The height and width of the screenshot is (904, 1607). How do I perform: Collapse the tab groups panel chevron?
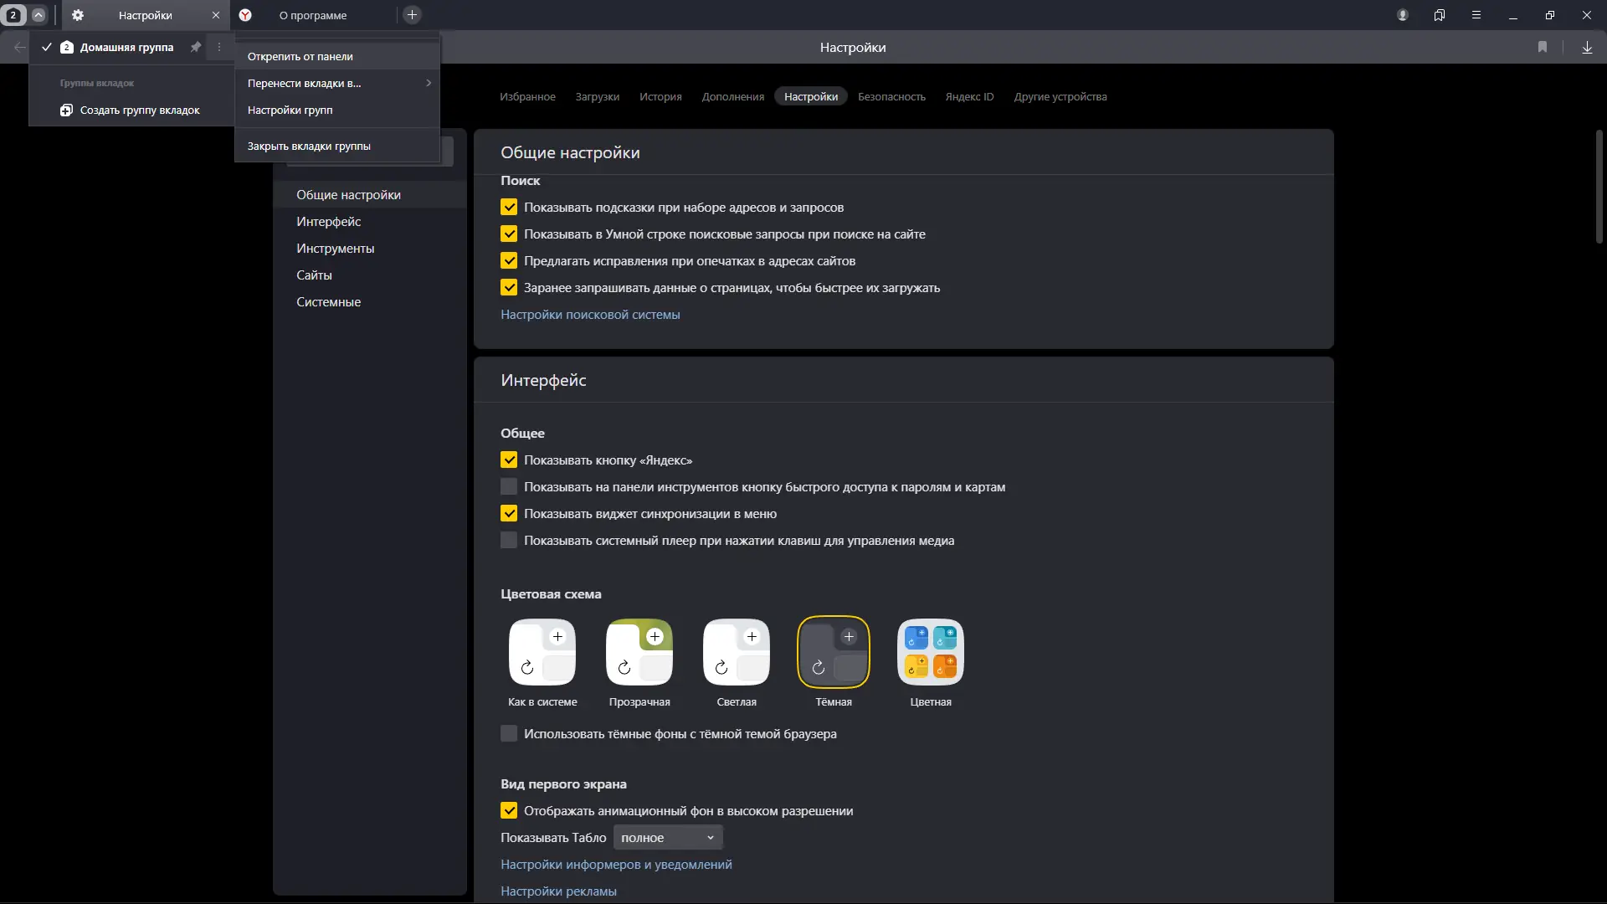39,15
